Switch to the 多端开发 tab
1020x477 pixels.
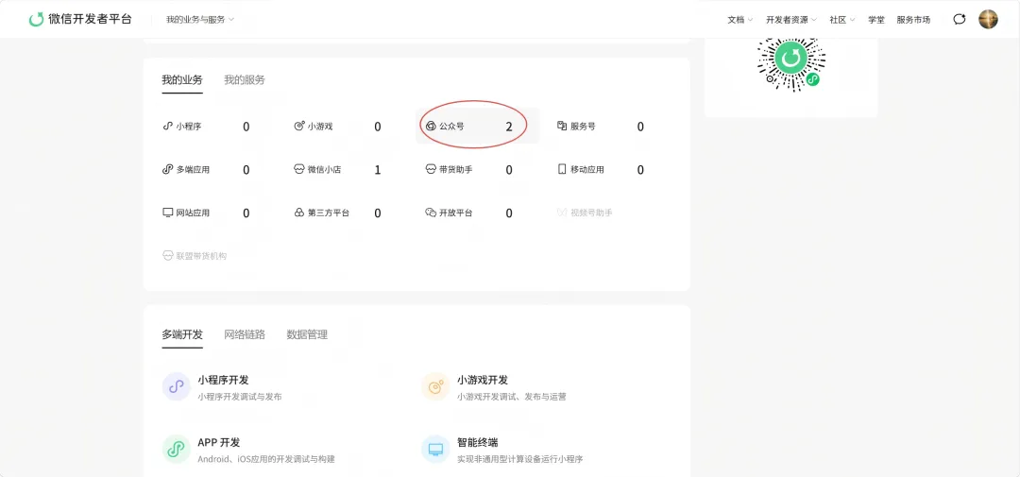182,334
